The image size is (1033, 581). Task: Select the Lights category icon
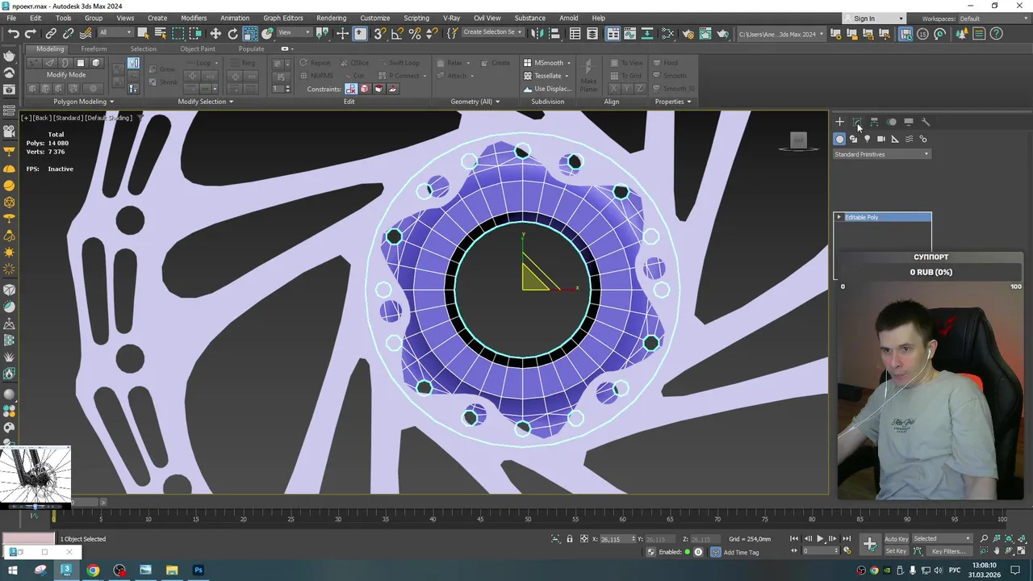pos(867,139)
